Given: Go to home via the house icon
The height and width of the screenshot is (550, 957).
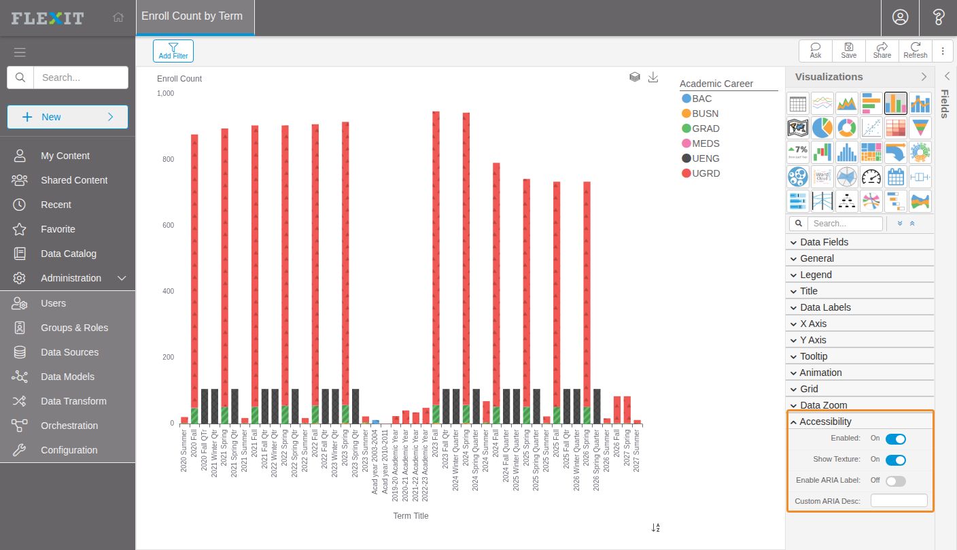Looking at the screenshot, I should [118, 17].
